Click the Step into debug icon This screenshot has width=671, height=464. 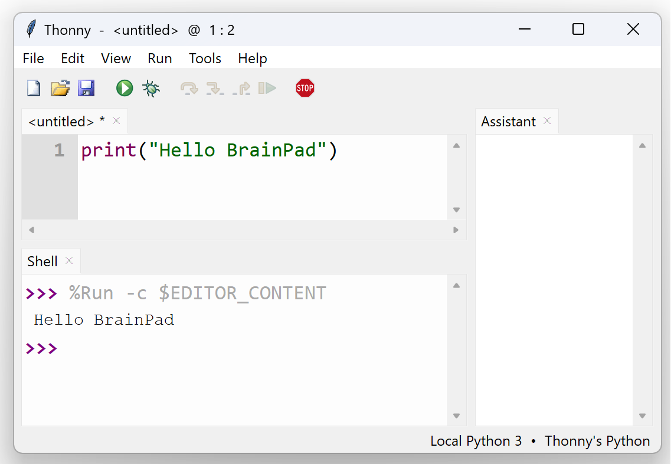[x=215, y=89]
